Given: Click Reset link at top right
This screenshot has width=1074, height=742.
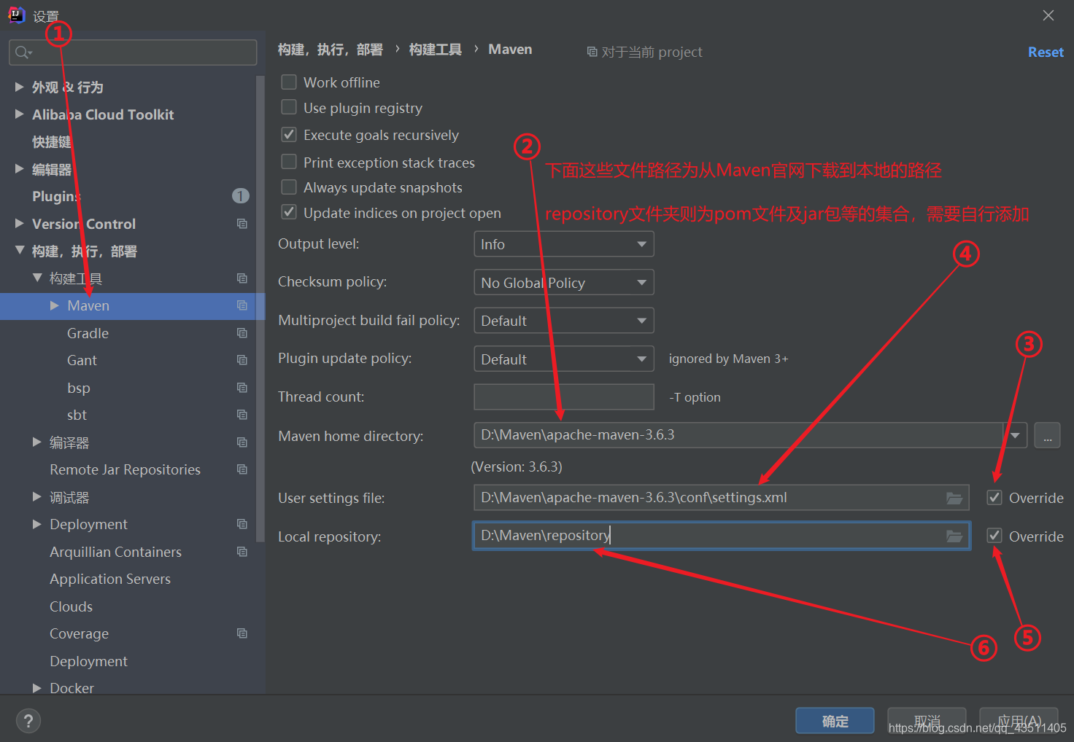Looking at the screenshot, I should 1046,52.
